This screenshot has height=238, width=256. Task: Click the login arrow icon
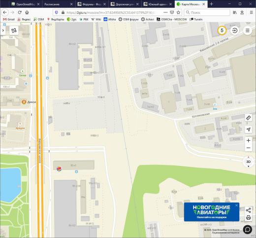coord(235,31)
